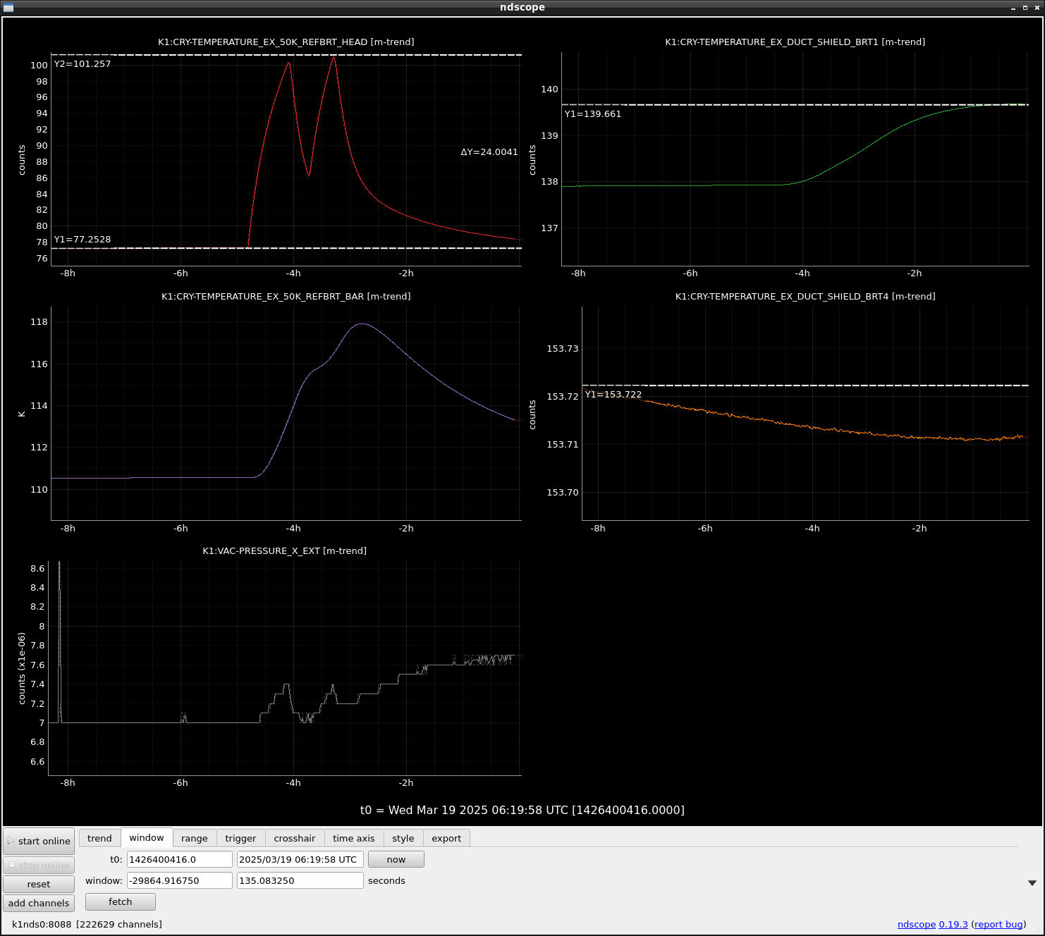This screenshot has height=936, width=1045.
Task: Set t0 to now
Action: point(396,859)
